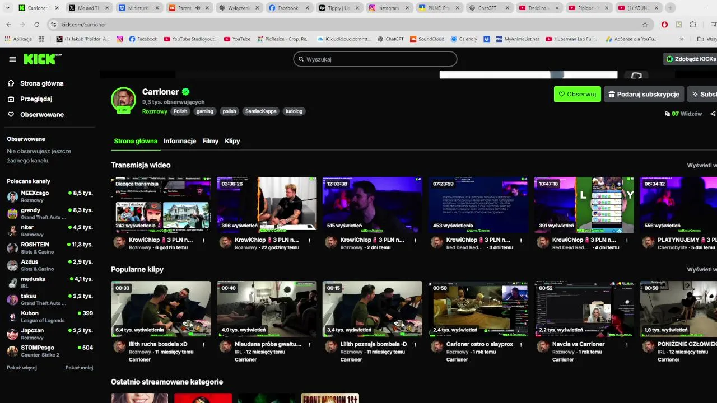The height and width of the screenshot is (403, 717).
Task: Select the gaming tag
Action: 205,111
